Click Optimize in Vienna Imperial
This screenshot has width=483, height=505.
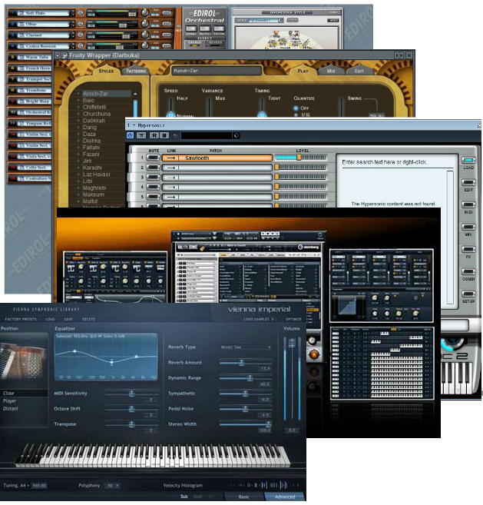click(x=293, y=319)
